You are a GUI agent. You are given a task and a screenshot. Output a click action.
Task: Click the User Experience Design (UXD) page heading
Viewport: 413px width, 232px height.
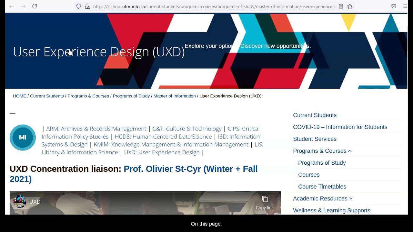point(99,52)
